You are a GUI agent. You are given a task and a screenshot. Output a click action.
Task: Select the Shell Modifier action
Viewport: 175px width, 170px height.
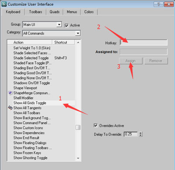click(23, 98)
